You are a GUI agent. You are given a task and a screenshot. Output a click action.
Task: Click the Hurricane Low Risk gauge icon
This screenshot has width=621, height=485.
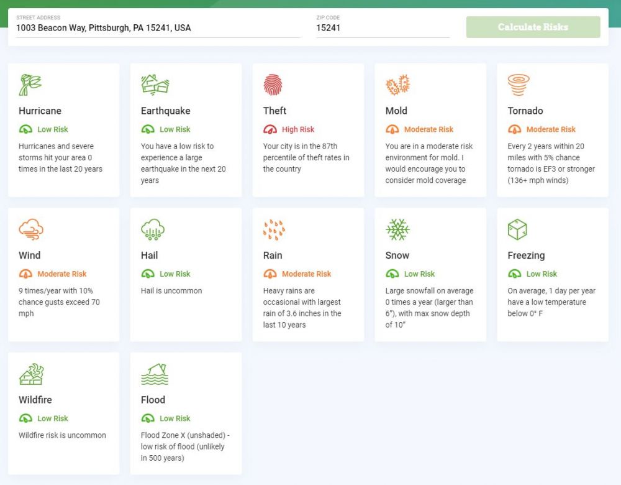[x=25, y=129]
